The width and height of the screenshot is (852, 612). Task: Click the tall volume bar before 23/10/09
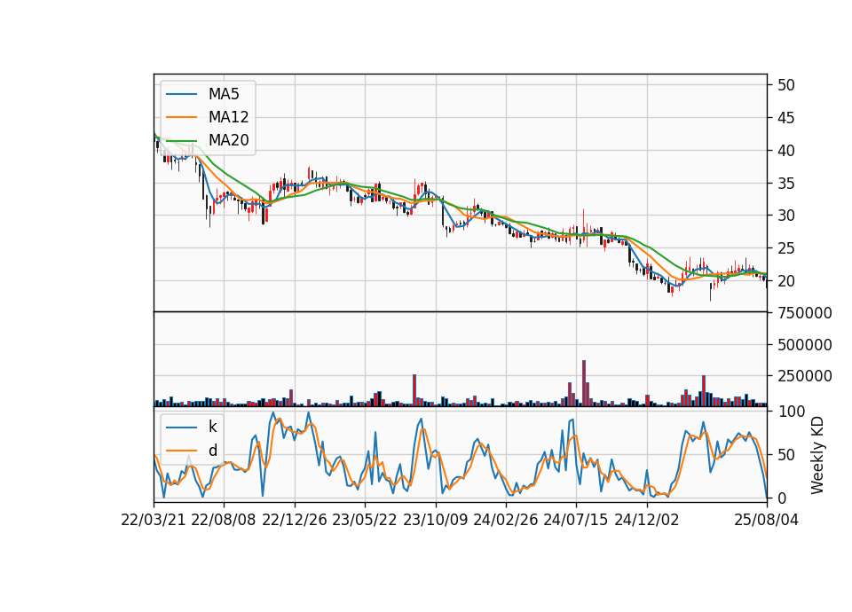point(414,390)
